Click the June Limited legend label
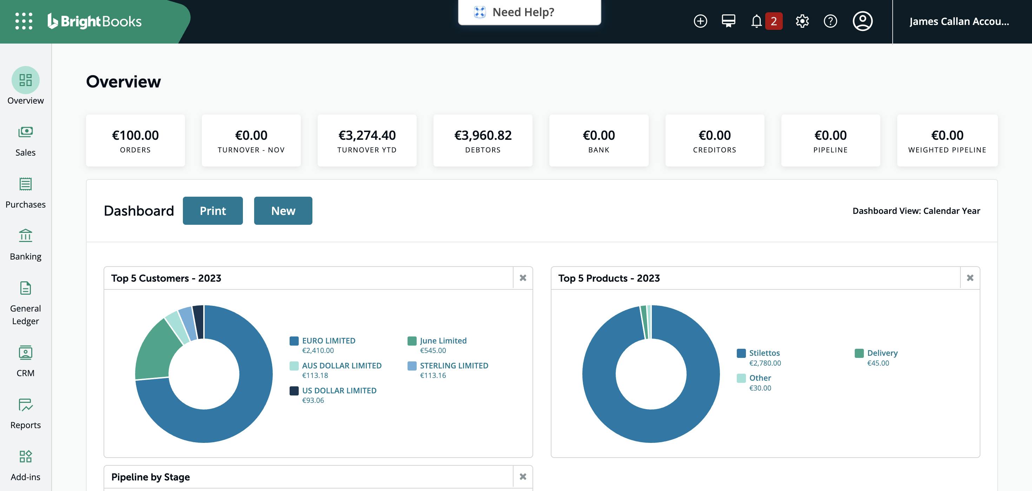The height and width of the screenshot is (491, 1032). (443, 341)
